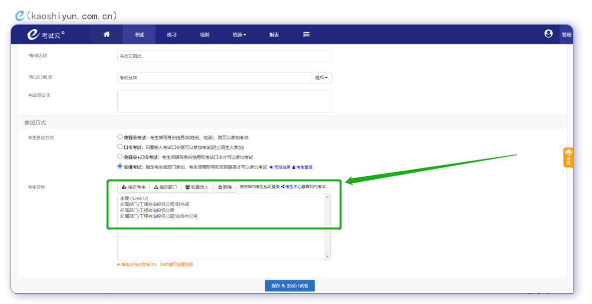Click the help icon beside 考试分类
592x304 pixels.
[x=50, y=77]
